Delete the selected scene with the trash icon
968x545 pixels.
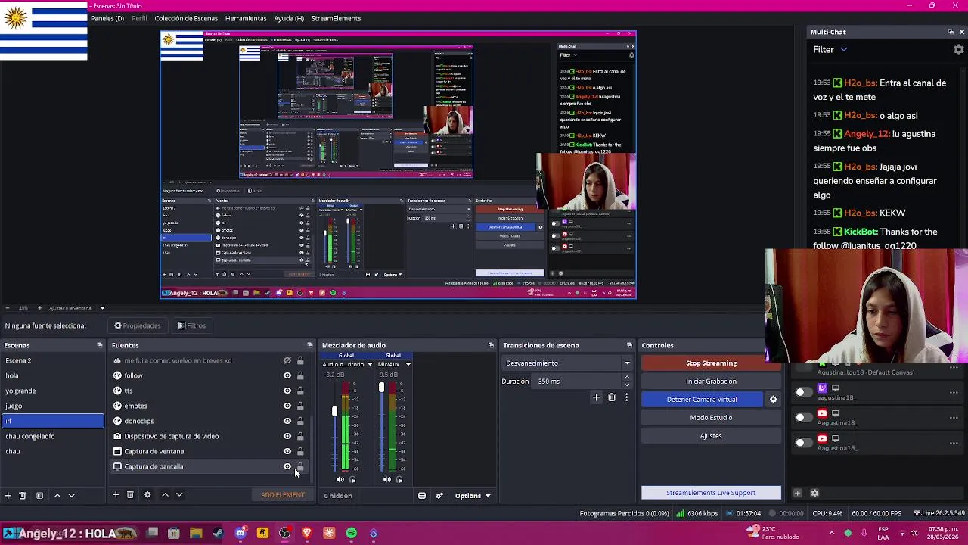pyautogui.click(x=23, y=495)
